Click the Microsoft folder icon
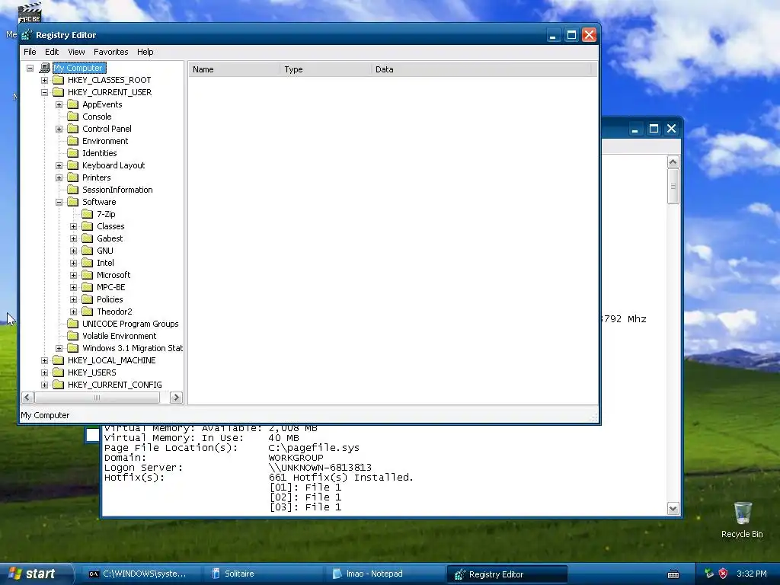 click(88, 275)
